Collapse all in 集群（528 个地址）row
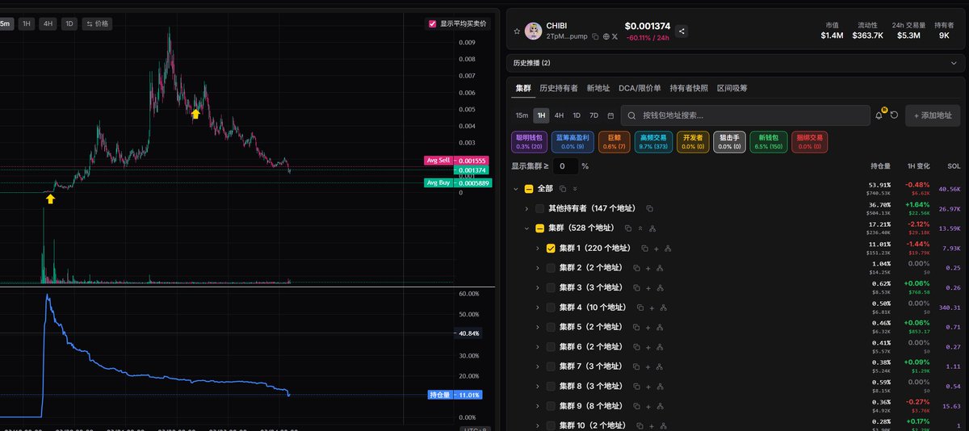The height and width of the screenshot is (431, 969). tap(640, 228)
